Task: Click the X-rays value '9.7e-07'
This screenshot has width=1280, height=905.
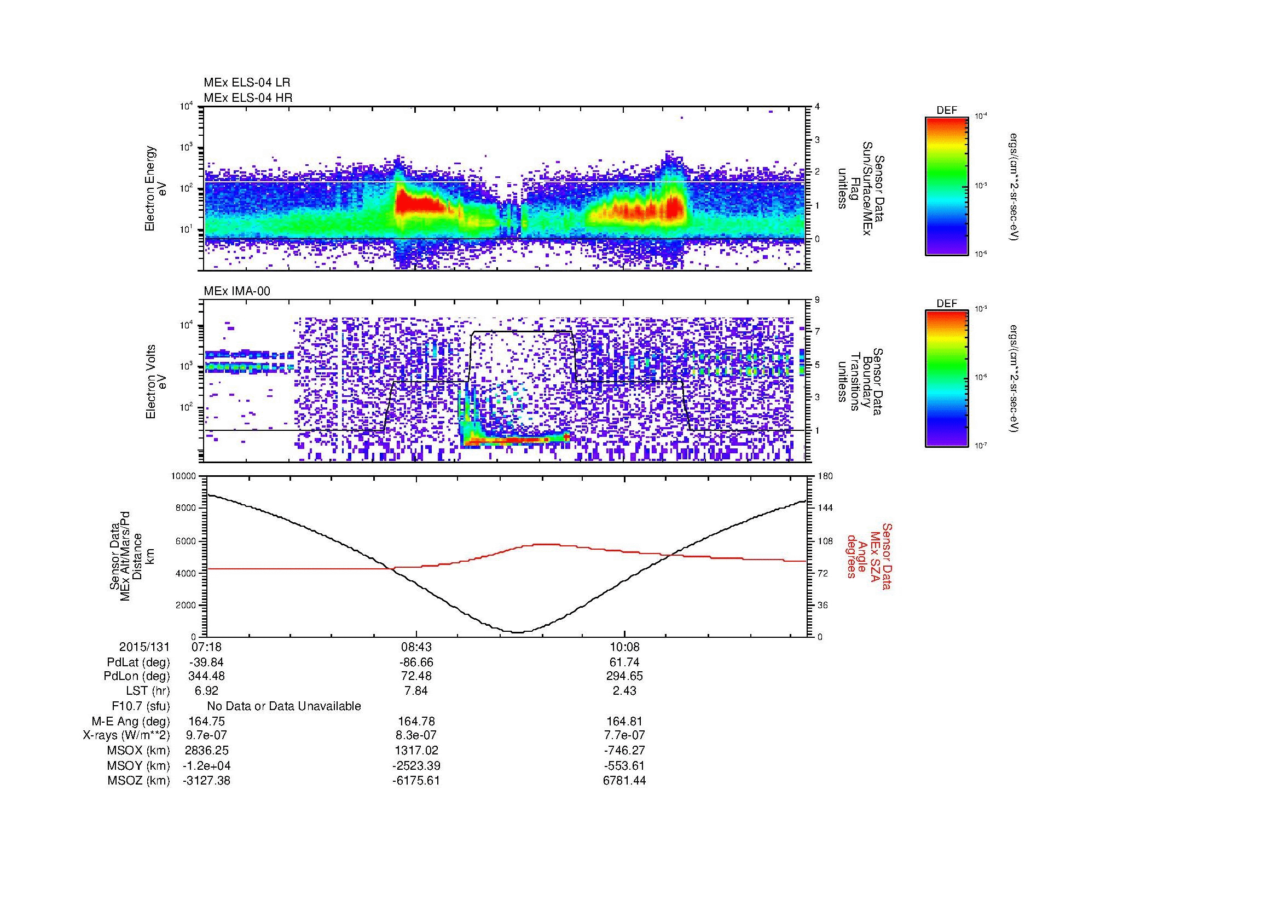Action: pyautogui.click(x=207, y=736)
